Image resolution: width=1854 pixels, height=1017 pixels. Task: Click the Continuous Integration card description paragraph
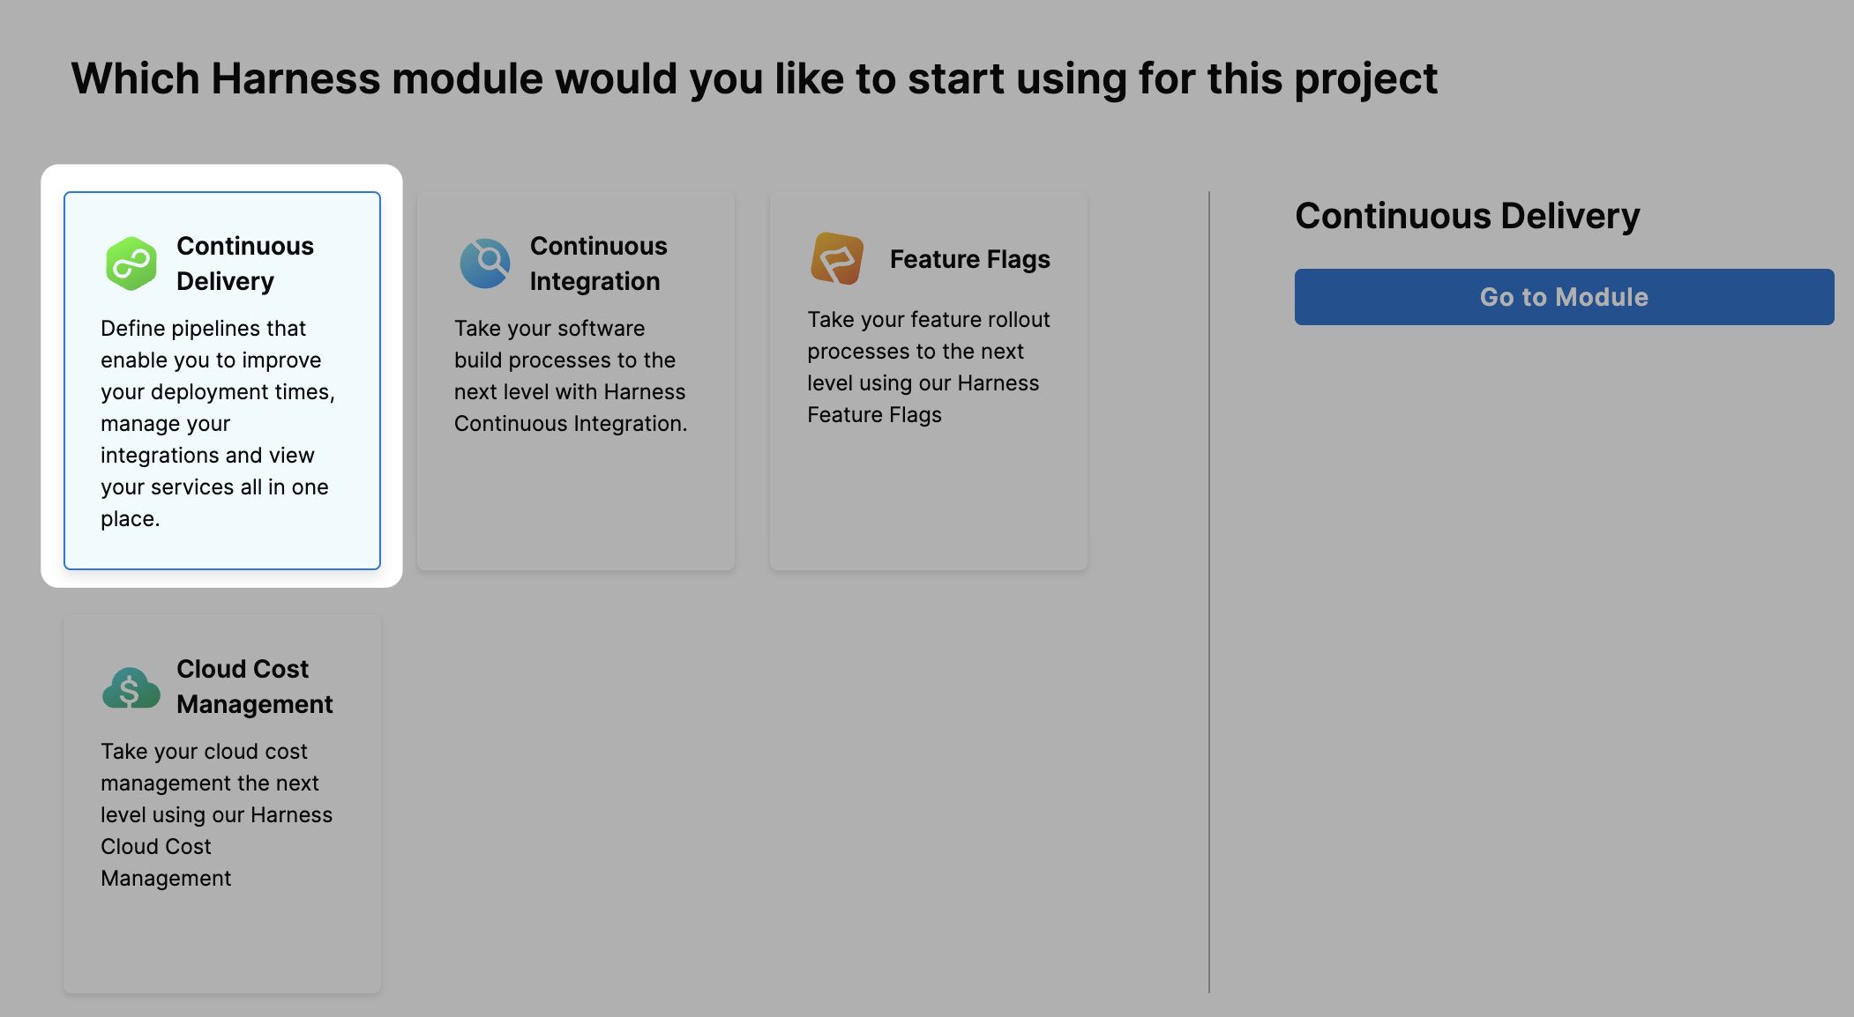point(572,375)
